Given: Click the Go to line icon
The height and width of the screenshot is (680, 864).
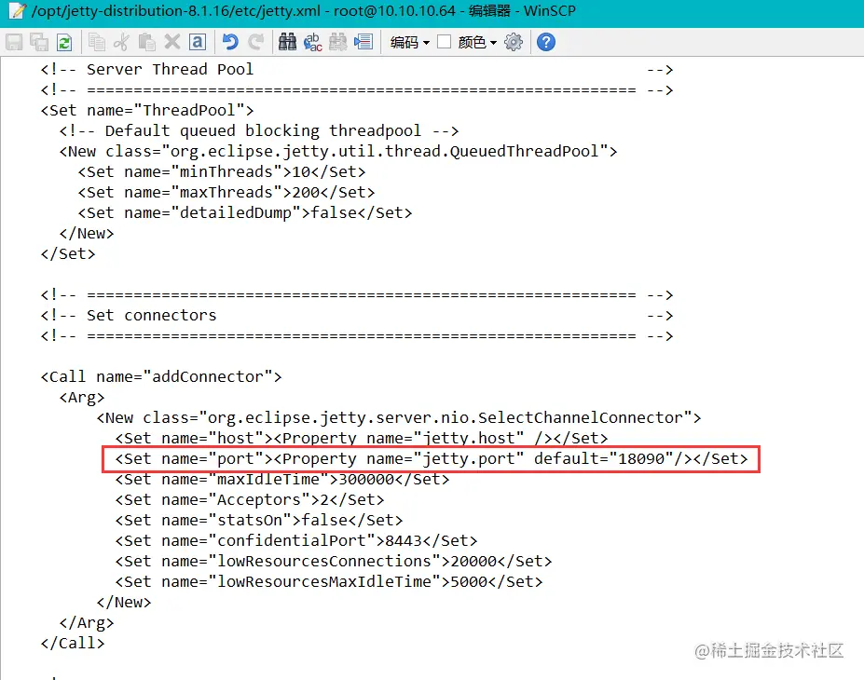Looking at the screenshot, I should tap(363, 43).
